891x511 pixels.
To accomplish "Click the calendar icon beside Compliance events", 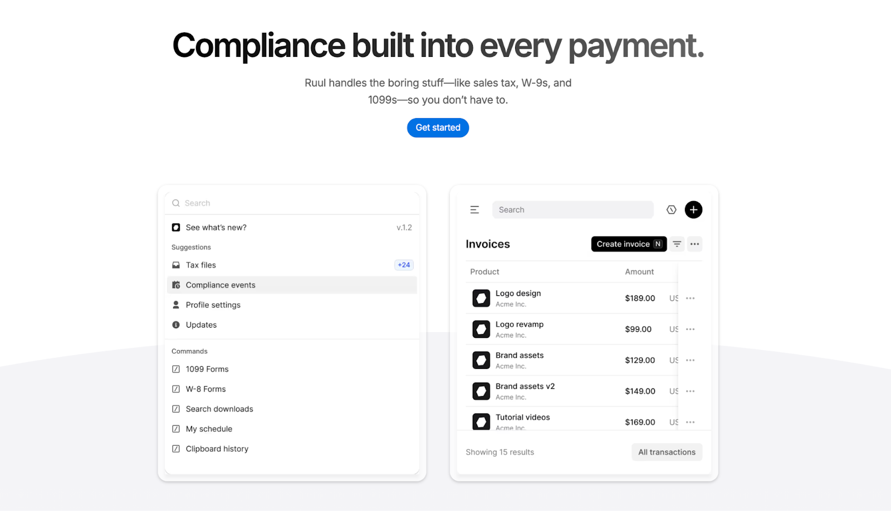I will pyautogui.click(x=176, y=285).
